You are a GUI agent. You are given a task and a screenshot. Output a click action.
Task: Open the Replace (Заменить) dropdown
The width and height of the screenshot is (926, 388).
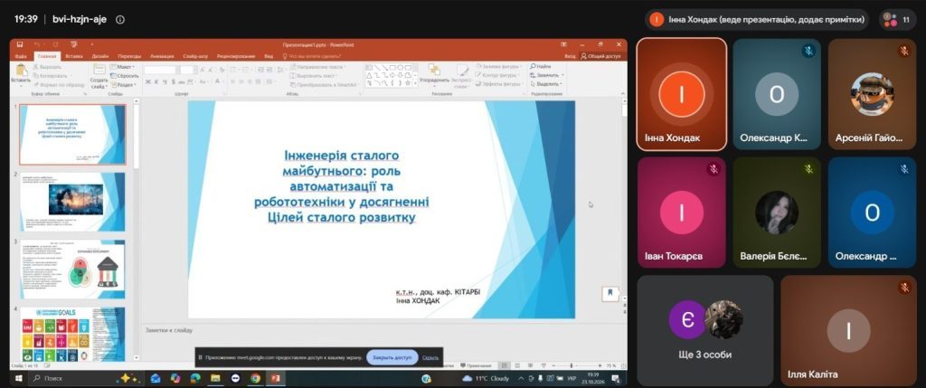[547, 75]
